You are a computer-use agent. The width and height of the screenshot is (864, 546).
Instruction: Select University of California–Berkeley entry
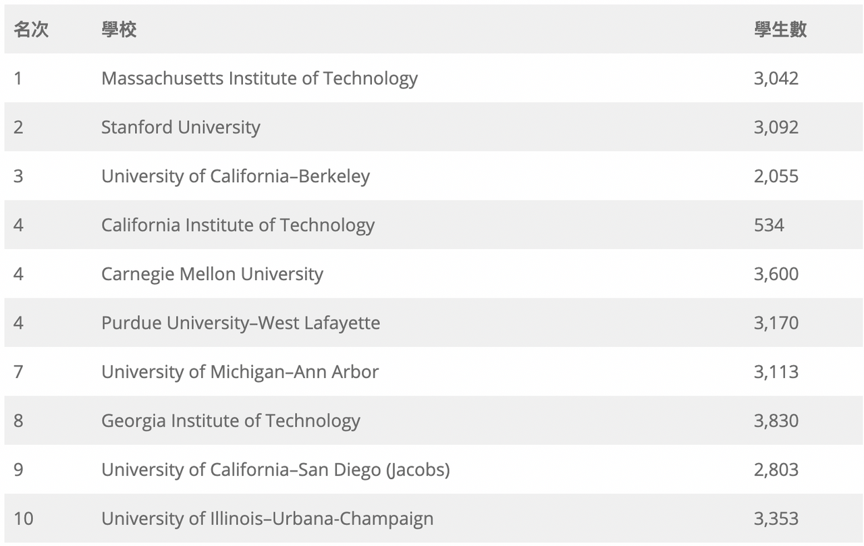pos(236,176)
